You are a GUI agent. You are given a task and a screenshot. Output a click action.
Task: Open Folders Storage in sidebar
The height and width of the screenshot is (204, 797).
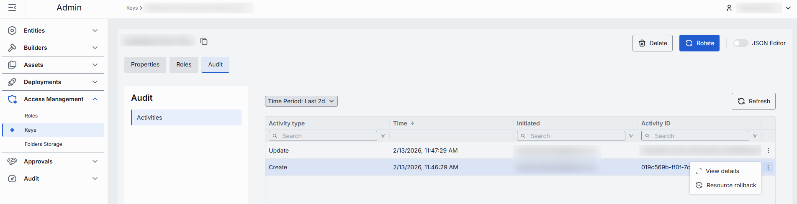(43, 144)
